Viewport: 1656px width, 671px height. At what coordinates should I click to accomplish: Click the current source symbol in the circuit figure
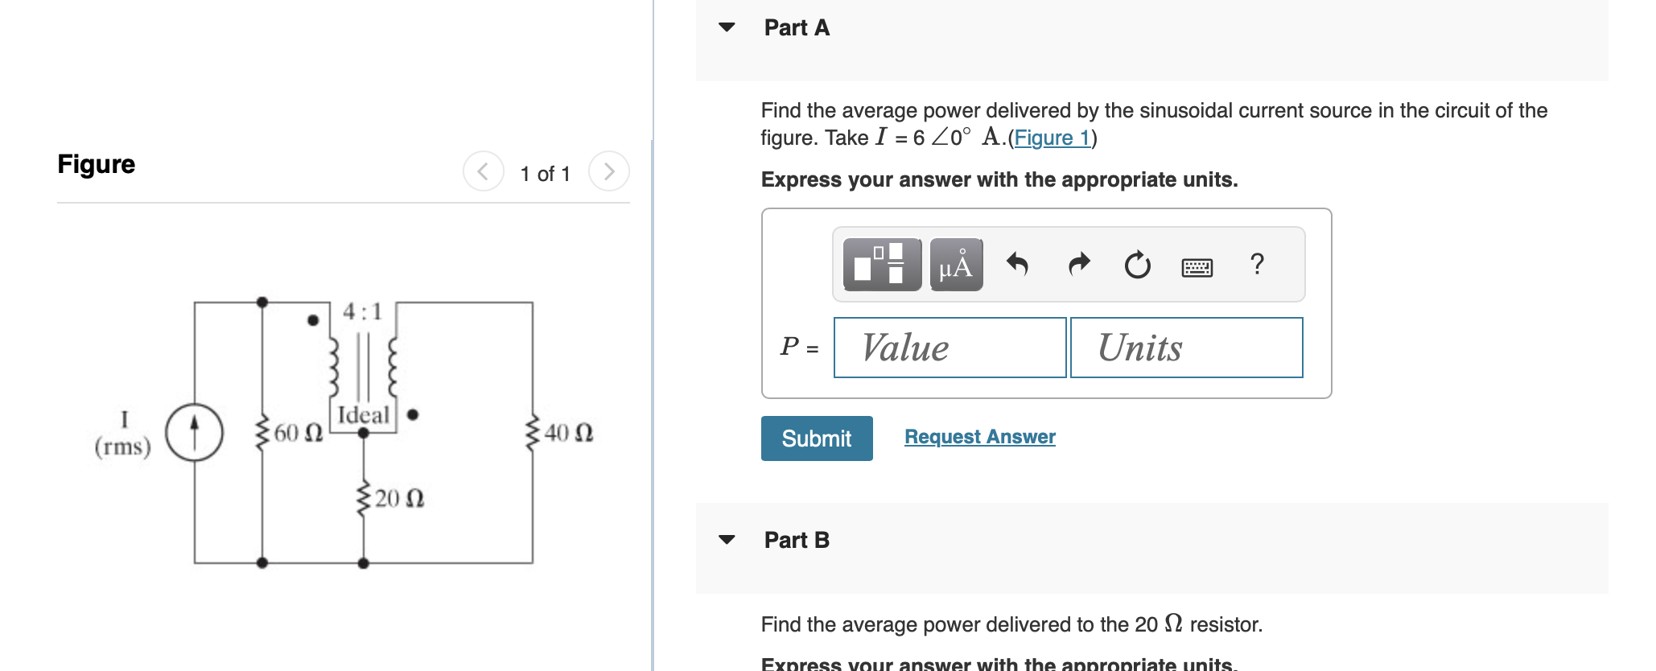(193, 430)
